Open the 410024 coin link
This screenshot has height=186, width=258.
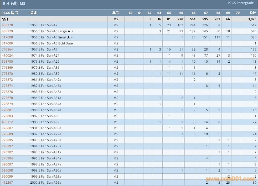[x=7, y=56]
